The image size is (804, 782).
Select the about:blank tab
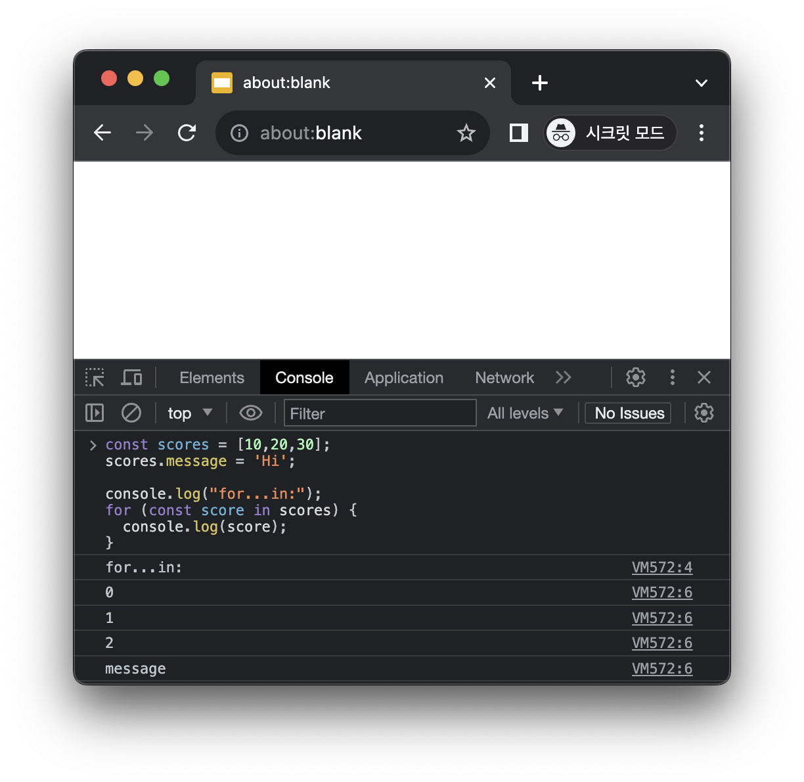tap(353, 83)
